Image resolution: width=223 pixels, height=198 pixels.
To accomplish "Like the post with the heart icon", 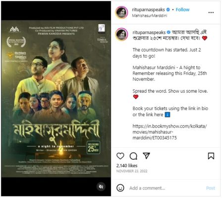I will click(120, 156).
